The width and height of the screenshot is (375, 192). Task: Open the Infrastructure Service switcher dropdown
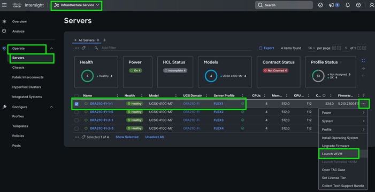point(76,5)
